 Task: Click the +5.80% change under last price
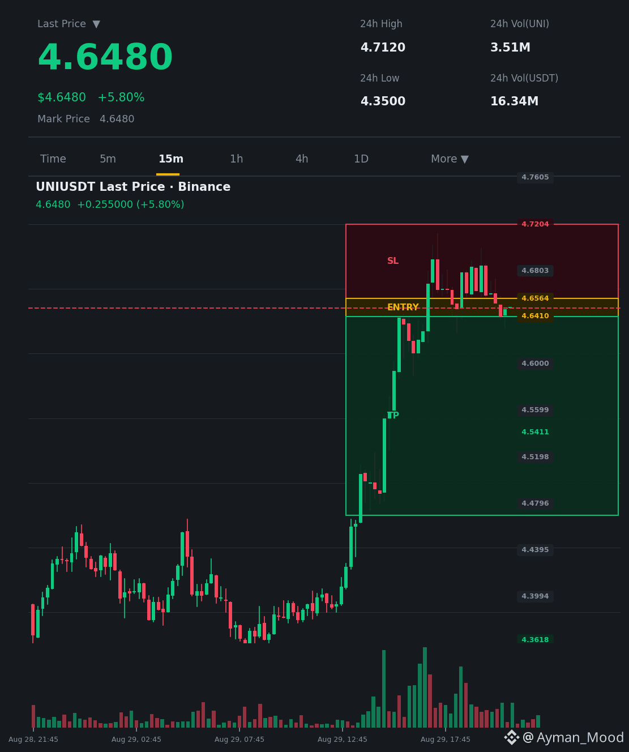pyautogui.click(x=121, y=97)
